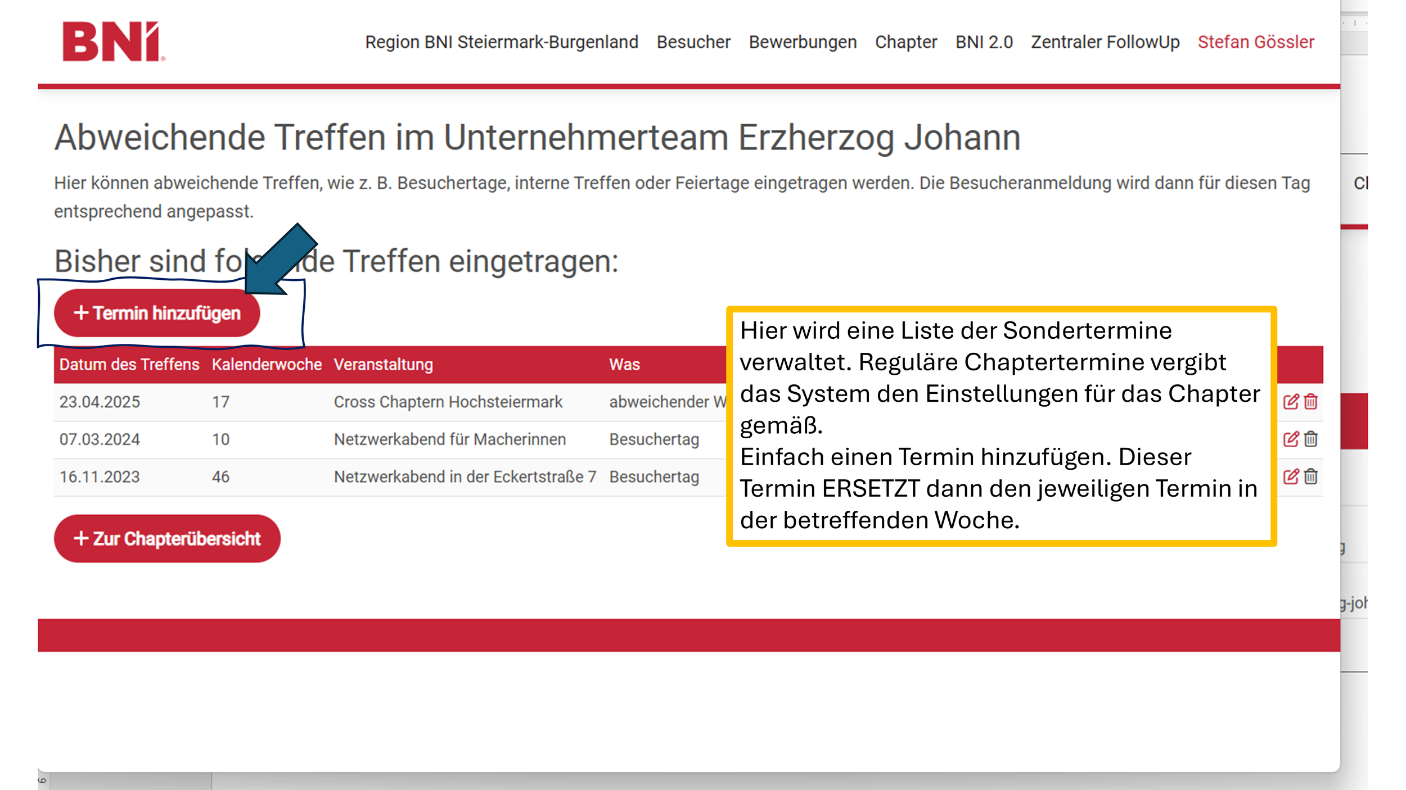The height and width of the screenshot is (790, 1406).
Task: Navigate to Bewerbungen
Action: point(803,42)
